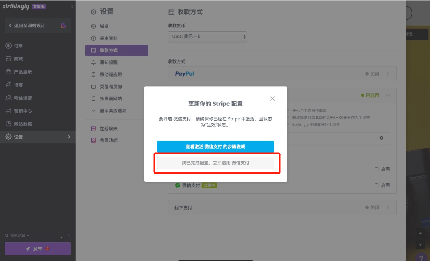Switch to desktop preview icon
The height and width of the screenshot is (261, 430).
click(61, 236)
